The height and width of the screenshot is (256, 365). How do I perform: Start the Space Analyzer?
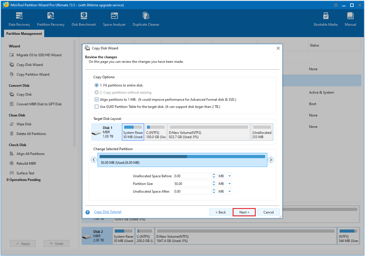(114, 19)
